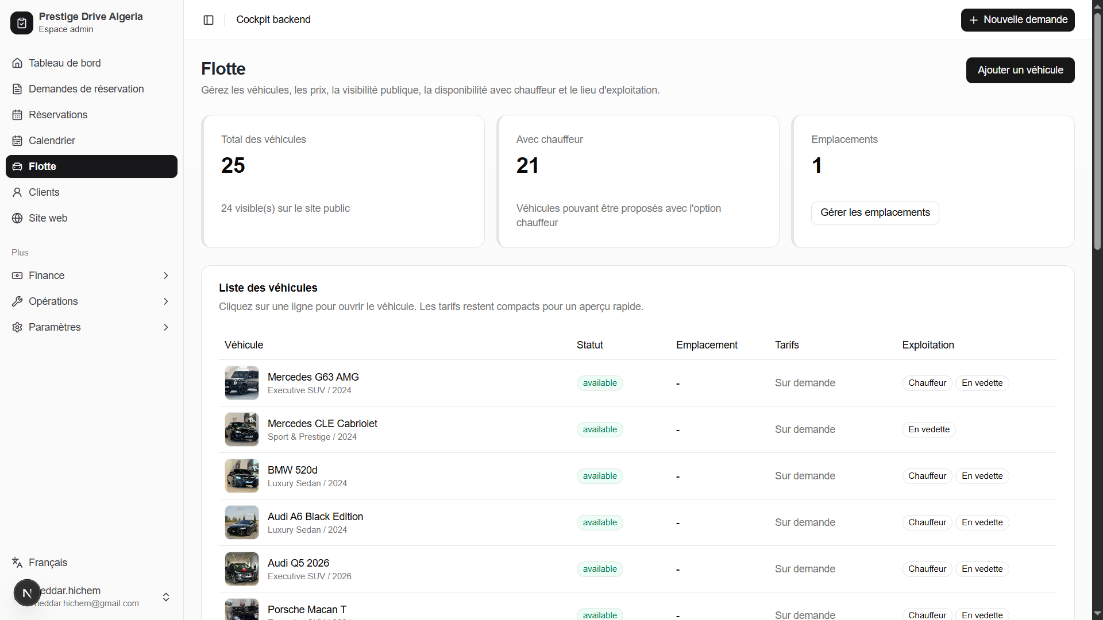The width and height of the screenshot is (1103, 620).
Task: Click the Tableau de bord home icon
Action: [x=17, y=63]
